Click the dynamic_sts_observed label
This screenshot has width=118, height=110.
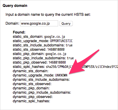coord(32,84)
